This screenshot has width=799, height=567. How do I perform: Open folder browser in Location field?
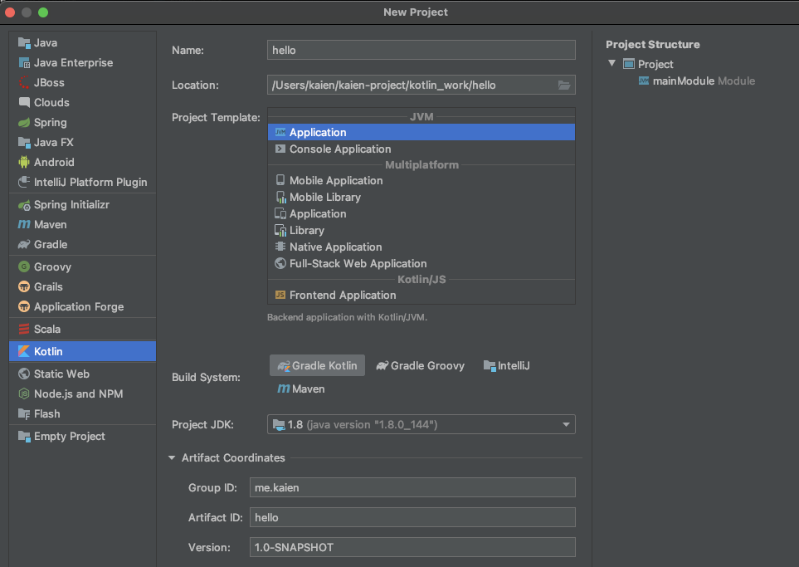click(563, 86)
